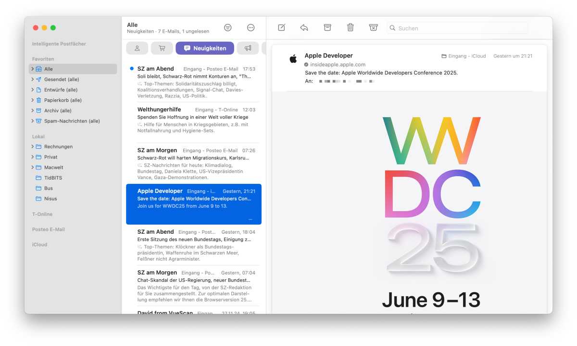Click the Intelligente Postfächer sidebar heading
Image resolution: width=577 pixels, height=346 pixels.
point(59,44)
